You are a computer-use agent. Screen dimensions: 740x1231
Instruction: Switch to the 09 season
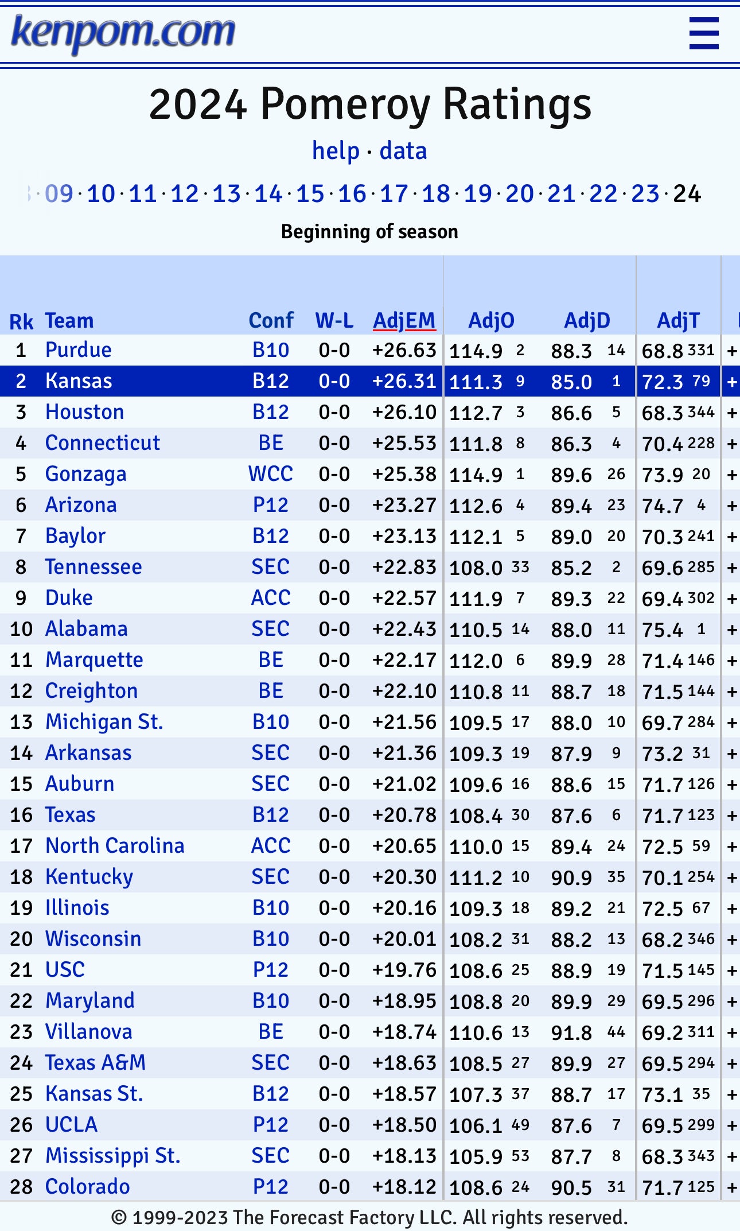(x=57, y=194)
